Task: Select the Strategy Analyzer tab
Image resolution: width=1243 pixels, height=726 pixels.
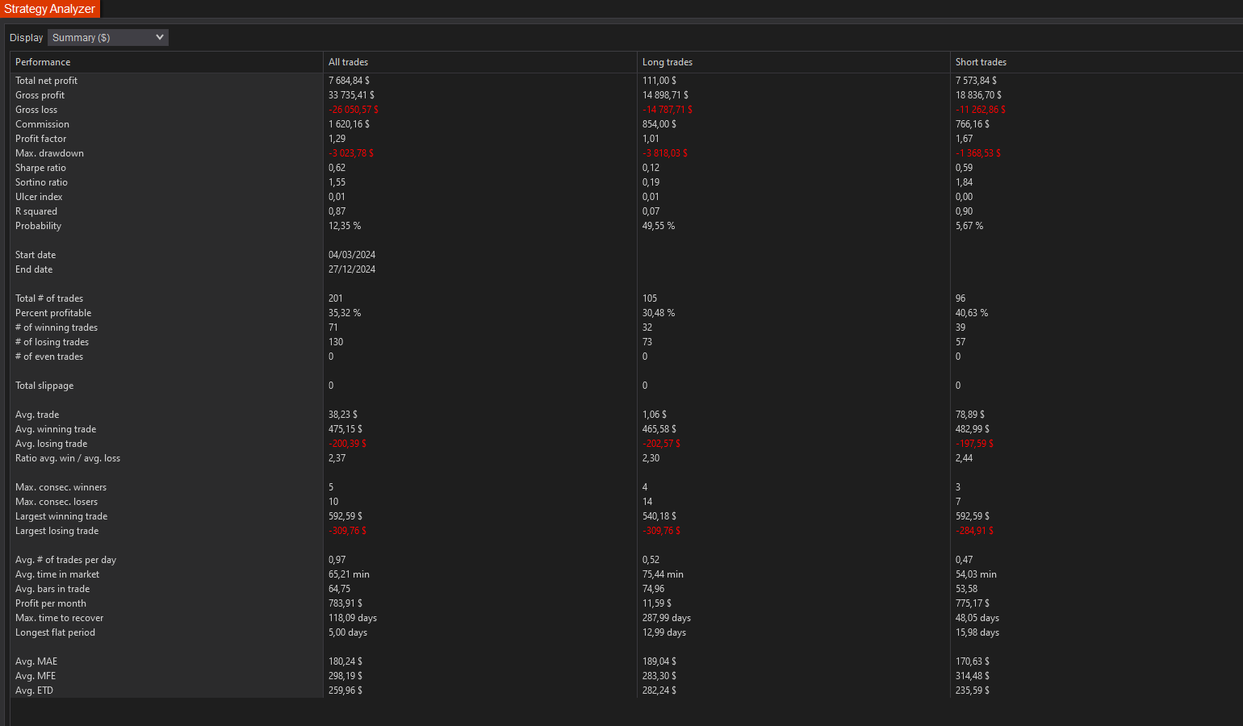Action: pos(50,9)
